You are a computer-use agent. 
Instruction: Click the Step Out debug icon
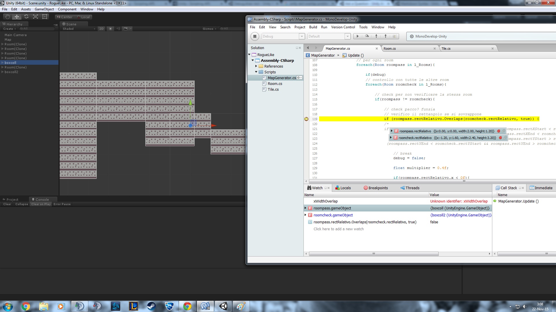click(x=385, y=36)
